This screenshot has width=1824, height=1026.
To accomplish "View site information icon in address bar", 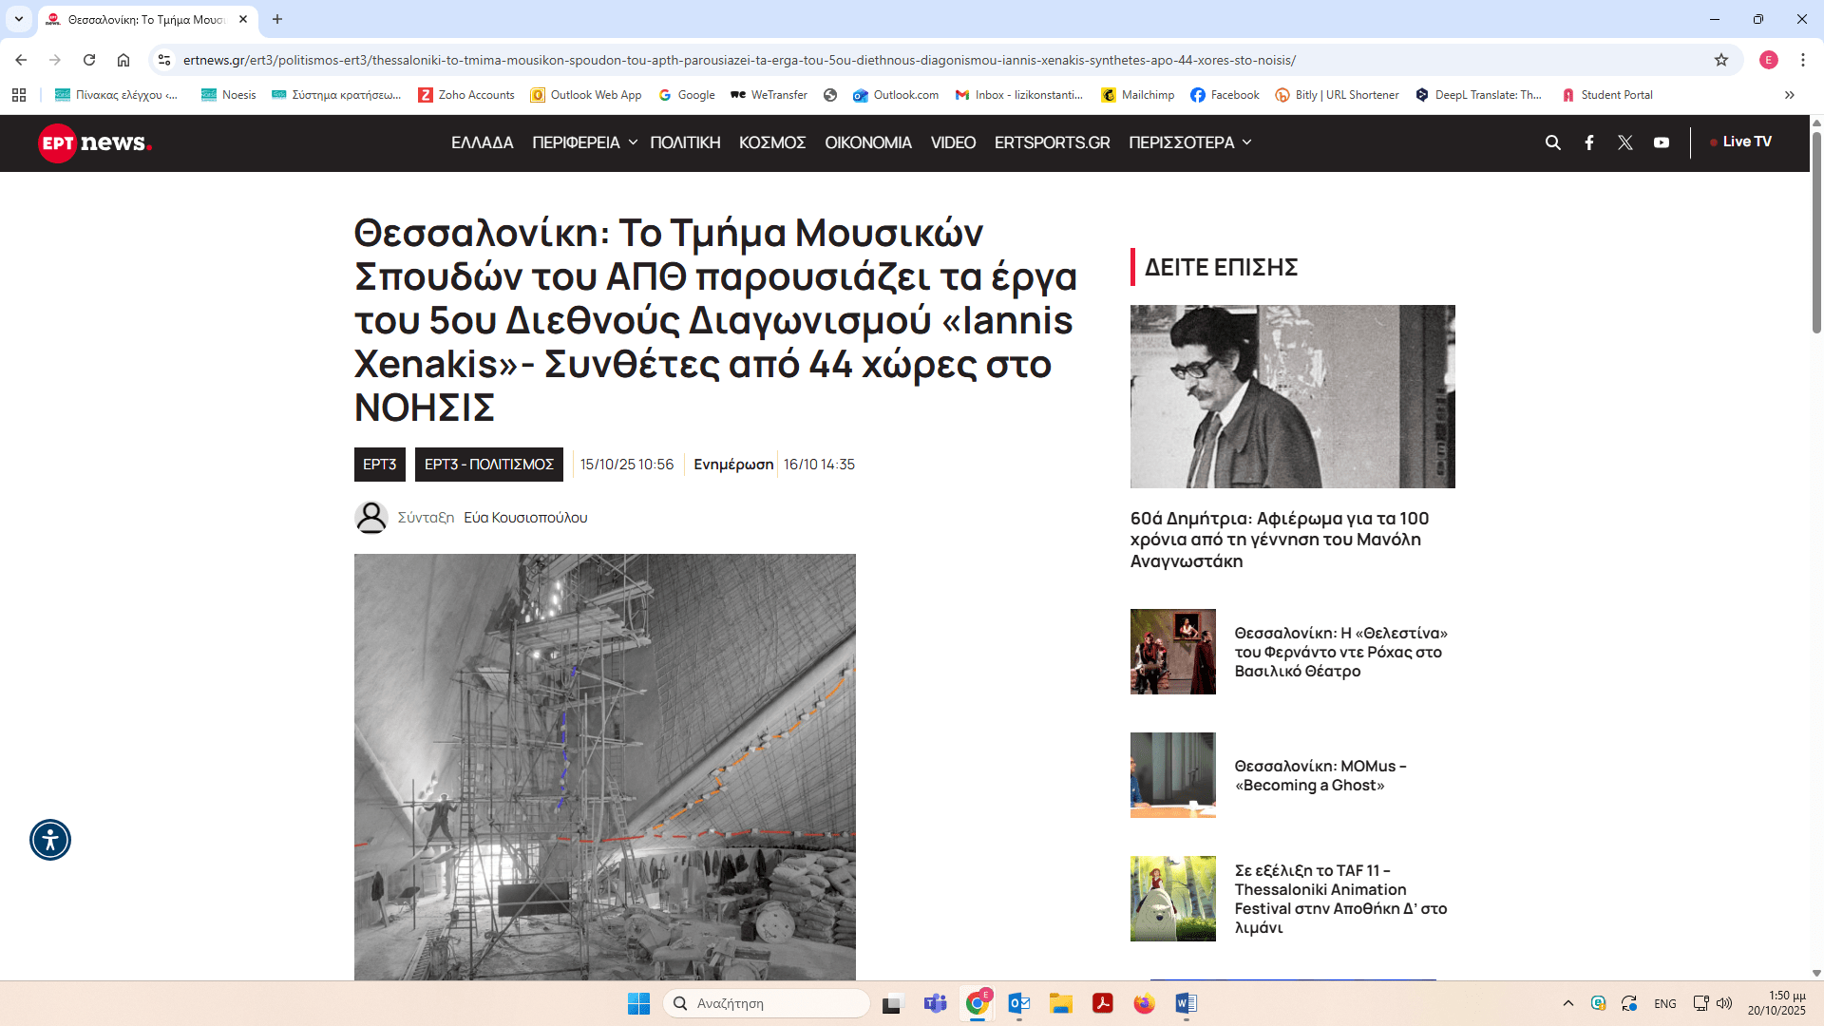I will point(164,60).
